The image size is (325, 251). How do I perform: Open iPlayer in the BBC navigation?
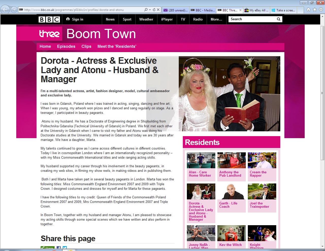tap(167, 19)
